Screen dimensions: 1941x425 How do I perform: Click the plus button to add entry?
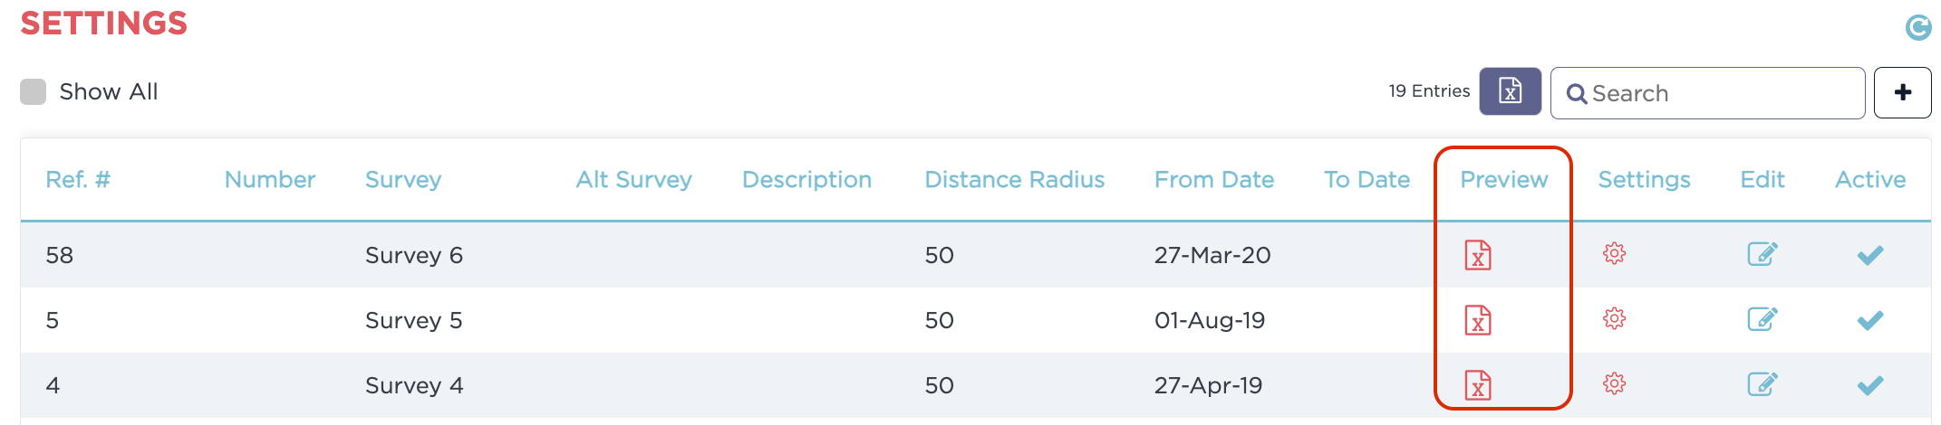click(1902, 92)
